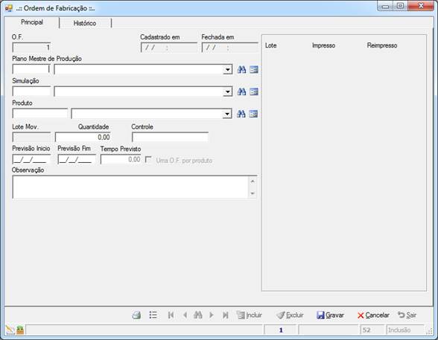
Task: Click the Impresso column header
Action: 323,45
